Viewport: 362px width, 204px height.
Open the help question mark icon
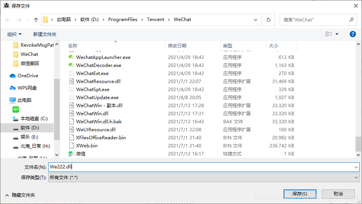[x=352, y=34]
